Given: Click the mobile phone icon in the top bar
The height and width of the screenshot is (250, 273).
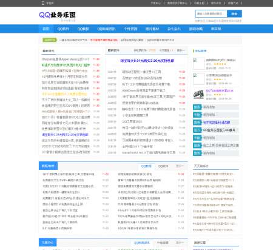Looking at the screenshot, I should pos(43,3).
